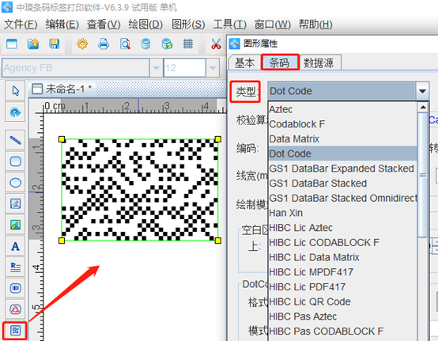Click the Print icon in toolbar
This screenshot has height=341, width=438.
(104, 44)
